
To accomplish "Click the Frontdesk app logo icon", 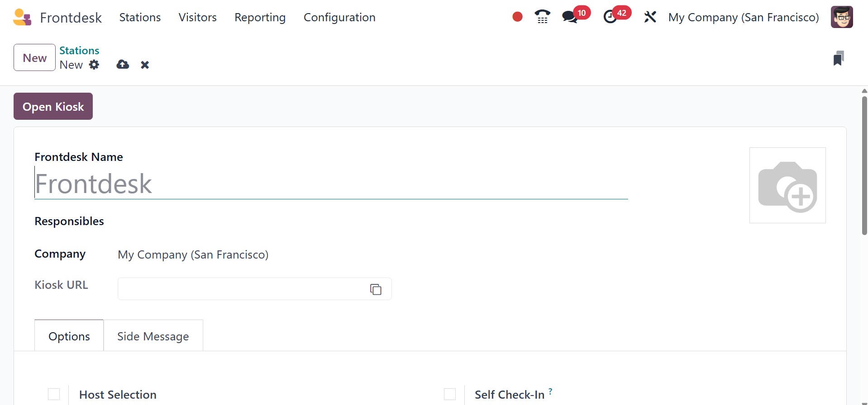I will tap(22, 17).
